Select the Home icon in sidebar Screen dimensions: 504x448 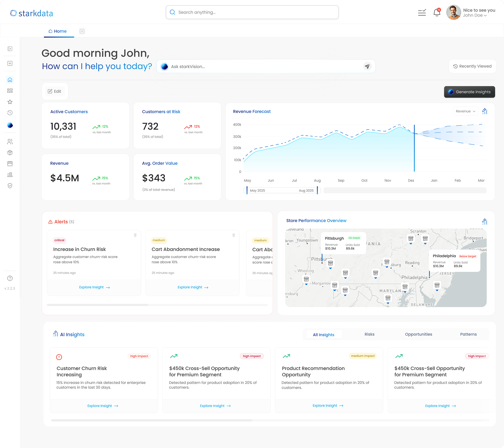(10, 80)
